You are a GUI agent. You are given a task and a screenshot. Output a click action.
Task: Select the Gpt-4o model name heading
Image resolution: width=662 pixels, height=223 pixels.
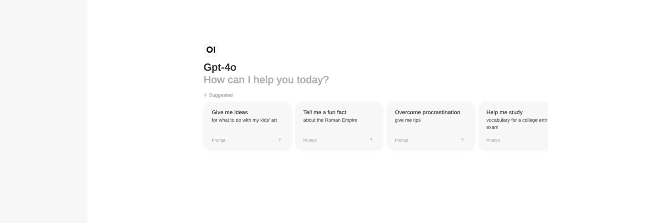220,67
